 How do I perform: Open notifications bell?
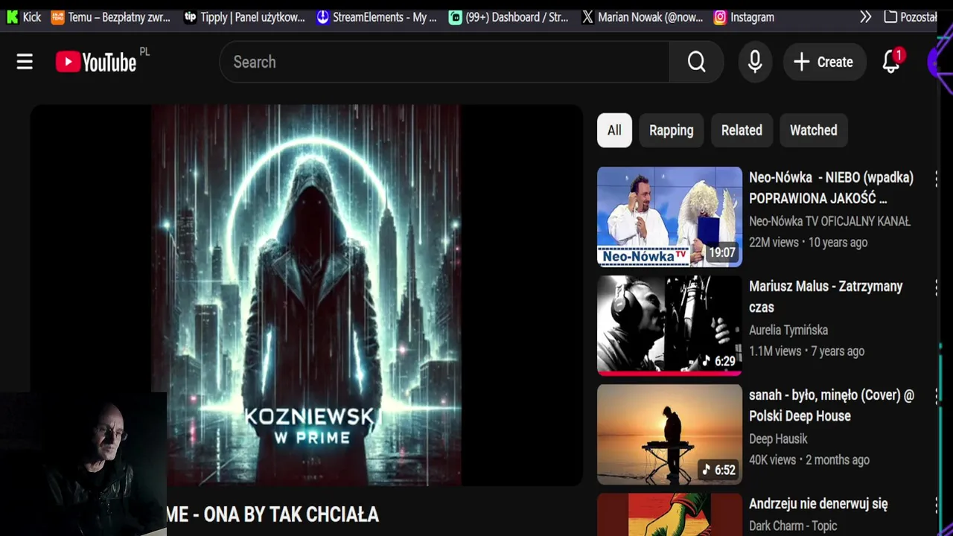pyautogui.click(x=891, y=62)
